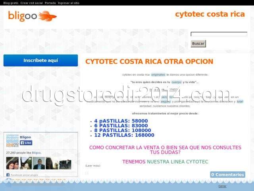Open the Bligoo page name in Facebook widget

[x=25, y=137]
